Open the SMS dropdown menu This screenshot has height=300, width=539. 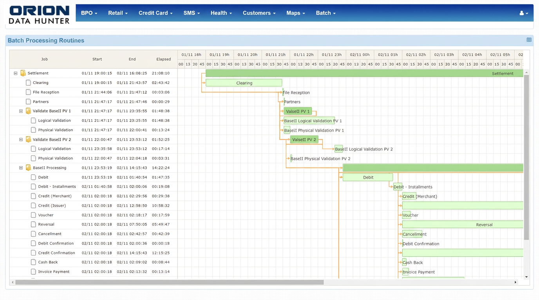coord(192,13)
